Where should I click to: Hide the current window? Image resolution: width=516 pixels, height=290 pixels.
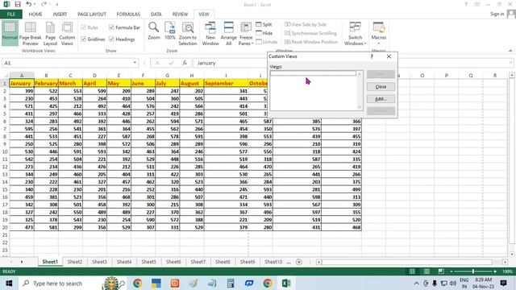pos(264,33)
